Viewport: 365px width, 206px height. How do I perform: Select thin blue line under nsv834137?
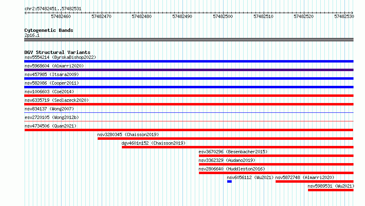click(x=189, y=113)
